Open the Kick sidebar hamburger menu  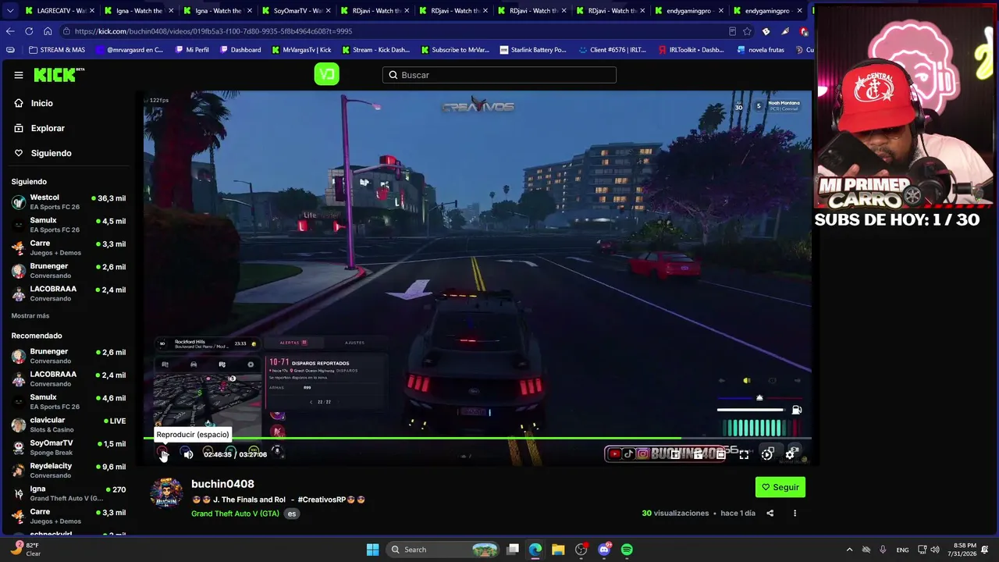(19, 75)
